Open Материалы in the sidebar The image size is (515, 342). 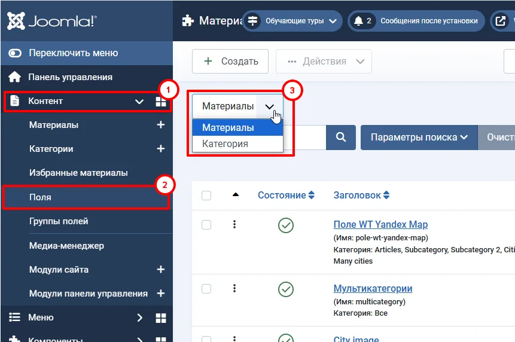click(54, 125)
